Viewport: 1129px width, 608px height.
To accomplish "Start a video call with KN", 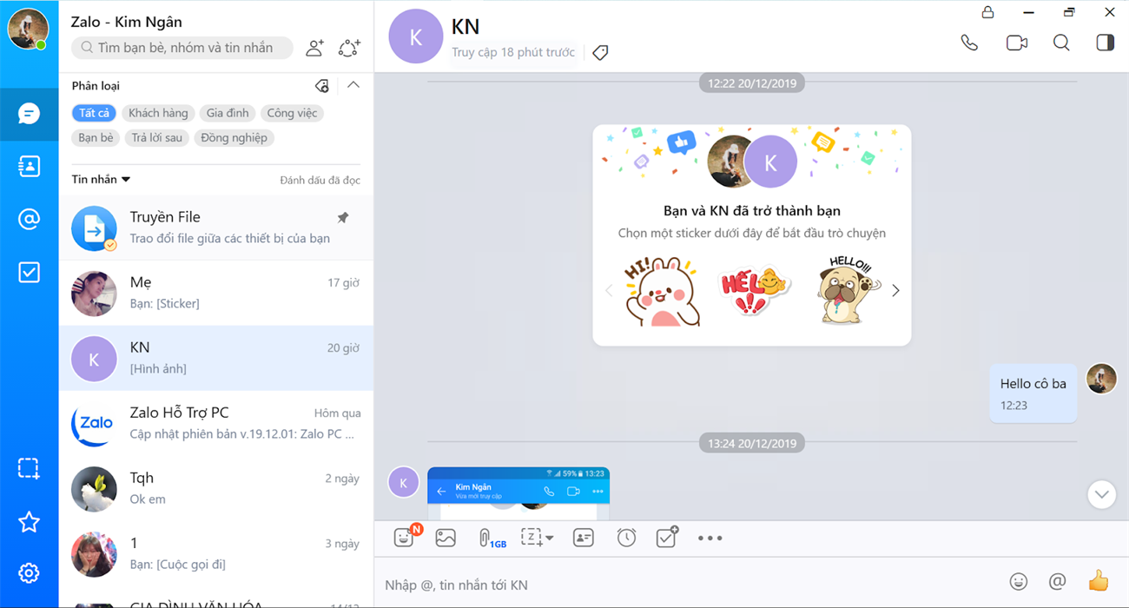I will pos(1016,43).
